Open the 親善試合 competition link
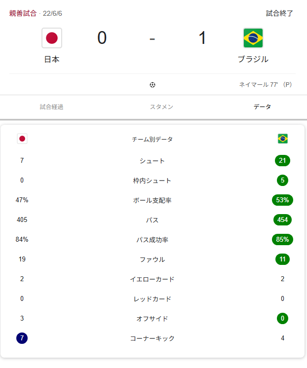The width and height of the screenshot is (307, 368). click(23, 13)
